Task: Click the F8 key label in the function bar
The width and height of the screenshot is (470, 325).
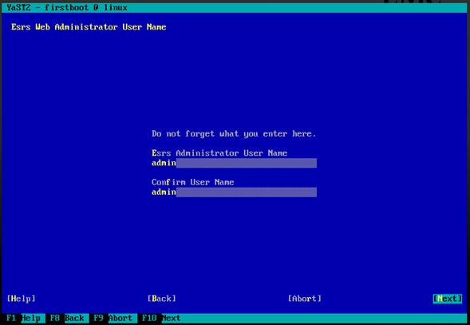Action: (55, 318)
